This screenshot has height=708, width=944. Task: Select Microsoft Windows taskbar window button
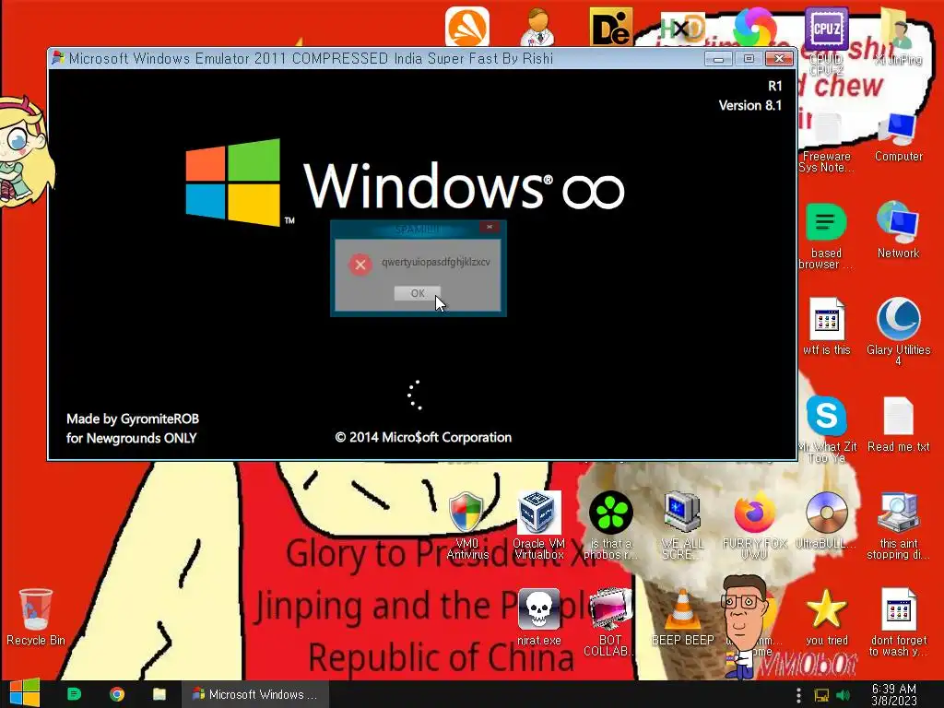coord(255,694)
